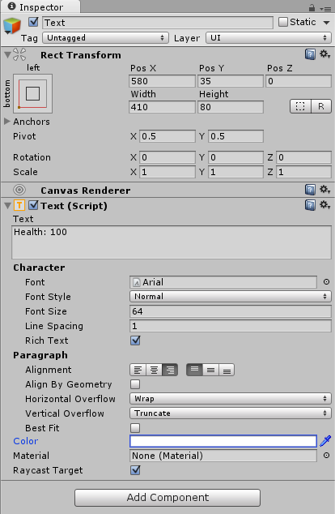Open the white Color swatch field
Screen dimensions: 335x514
(223, 441)
